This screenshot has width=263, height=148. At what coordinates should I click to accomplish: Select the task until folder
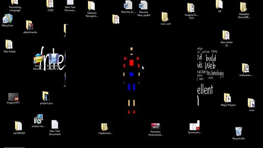click(165, 17)
